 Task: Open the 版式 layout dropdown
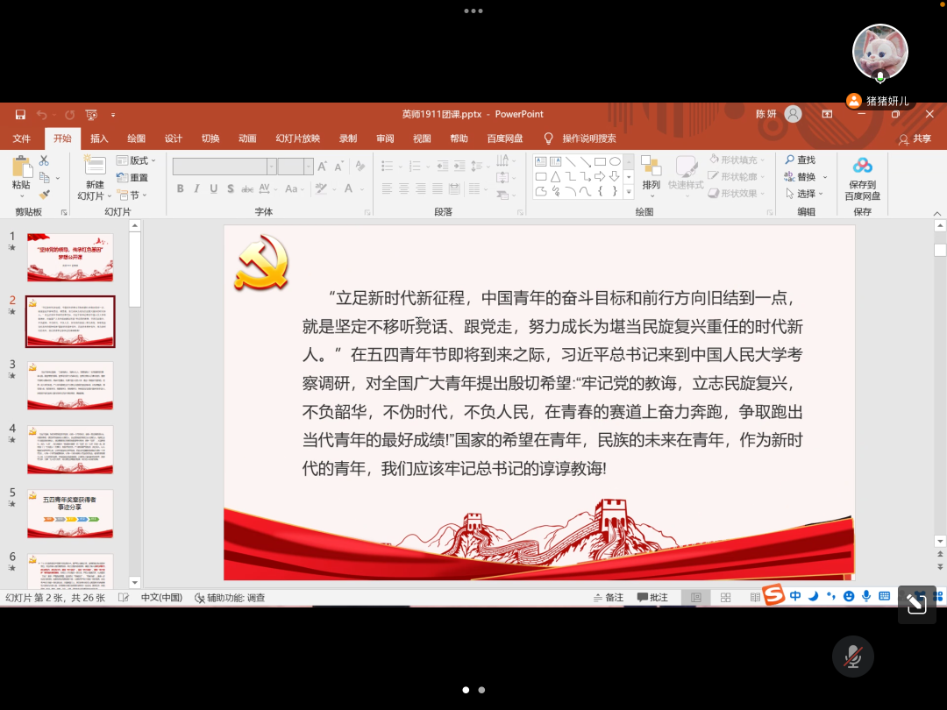coord(137,160)
